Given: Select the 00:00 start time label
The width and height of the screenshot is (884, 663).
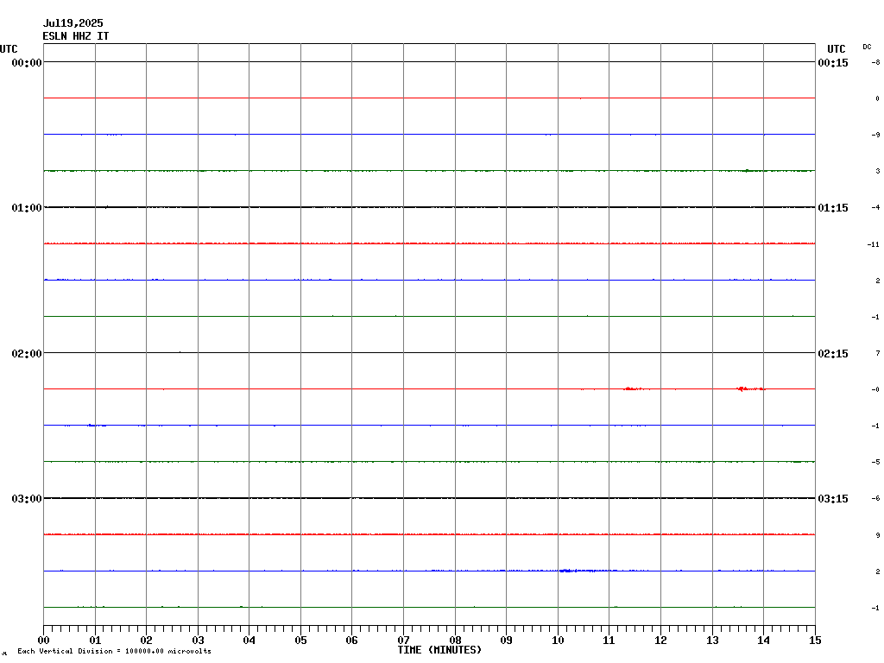Looking at the screenshot, I should 27,62.
